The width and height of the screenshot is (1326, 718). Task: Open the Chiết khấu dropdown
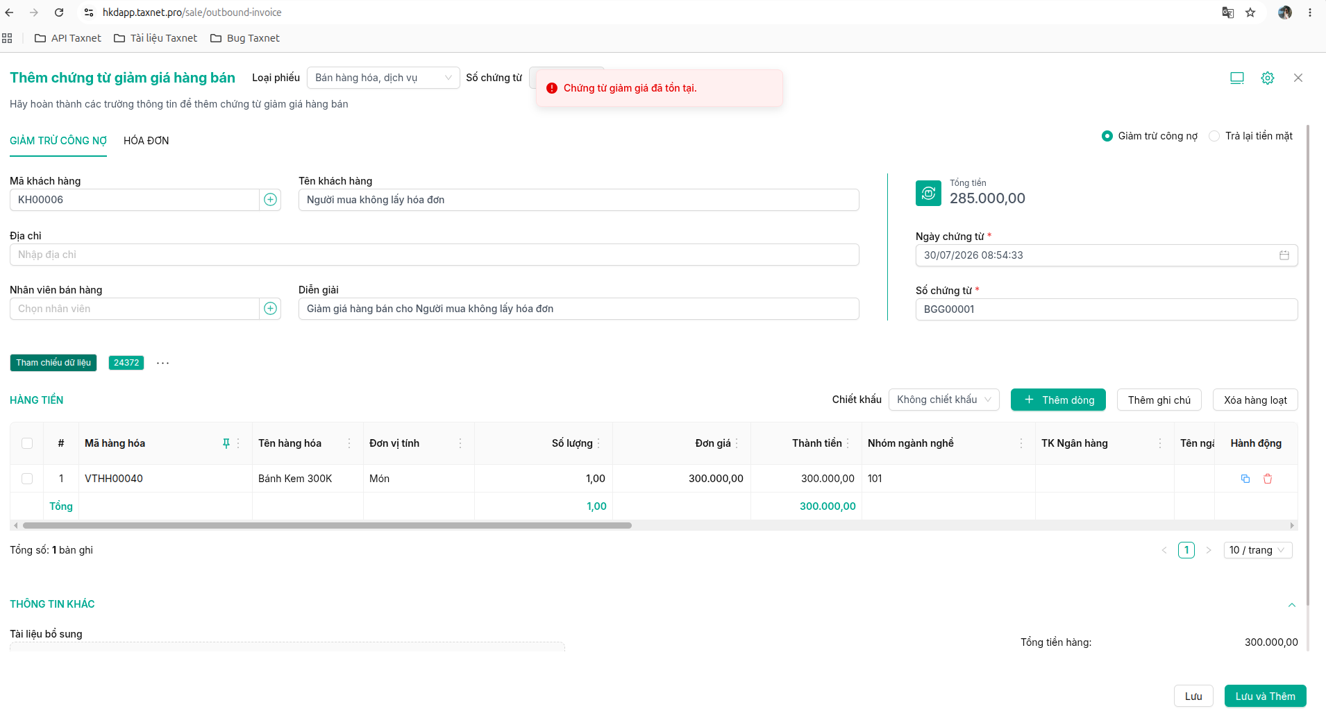[x=944, y=400]
